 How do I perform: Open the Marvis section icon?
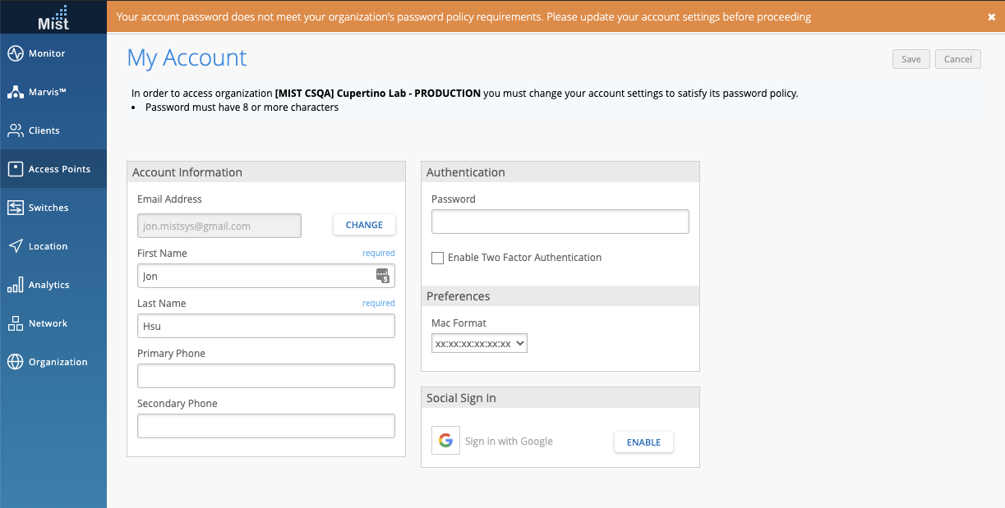point(16,92)
